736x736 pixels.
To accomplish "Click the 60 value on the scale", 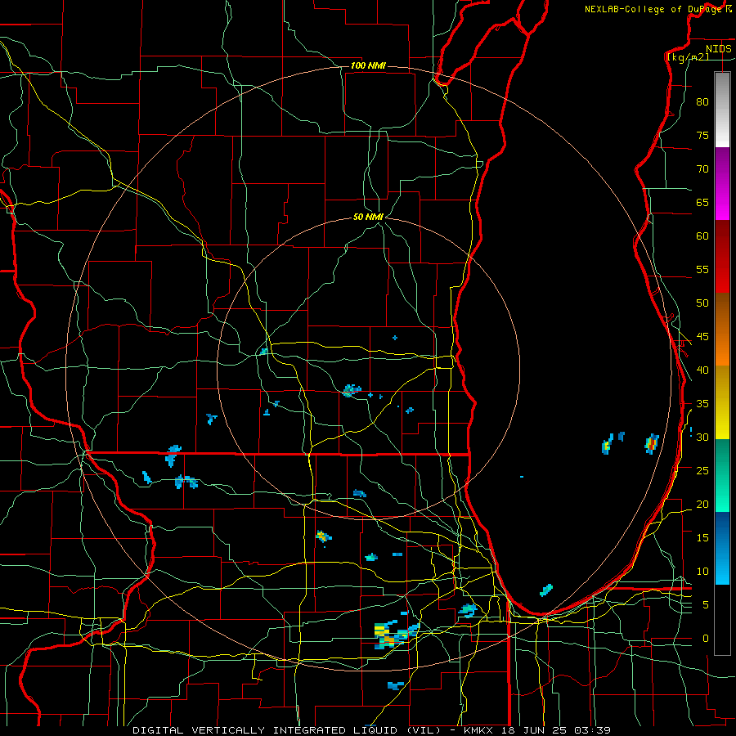I will (x=702, y=236).
